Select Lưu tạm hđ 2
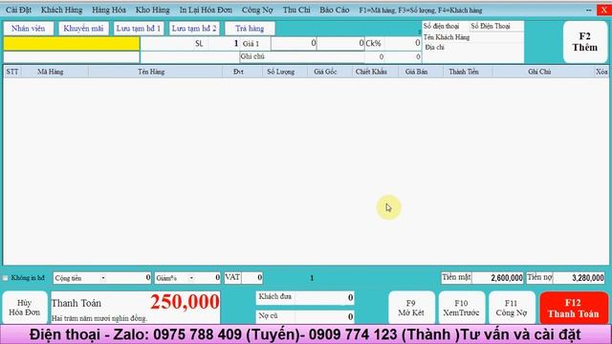This screenshot has height=344, width=612. pos(194,29)
